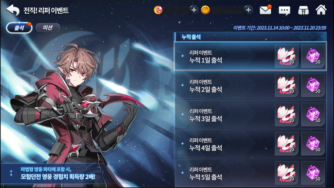Open the mailbox envelope icon

click(265, 10)
